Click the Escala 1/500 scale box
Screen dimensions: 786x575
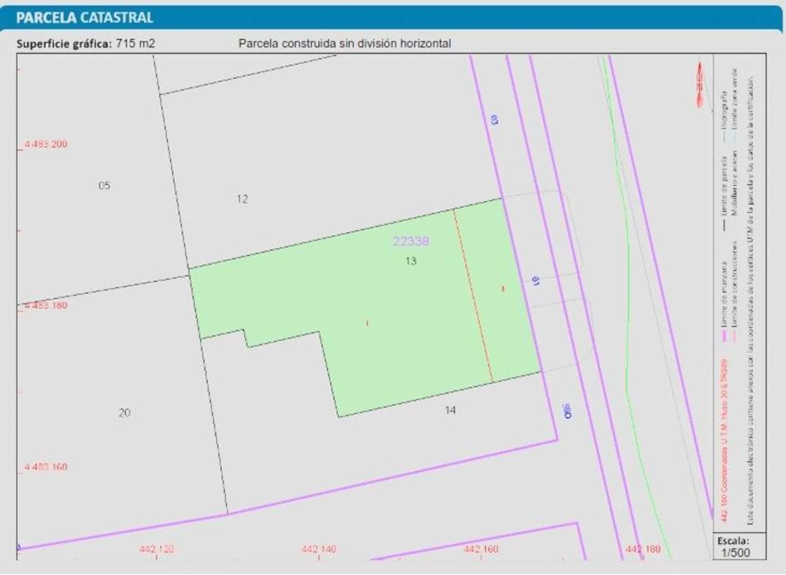point(733,547)
